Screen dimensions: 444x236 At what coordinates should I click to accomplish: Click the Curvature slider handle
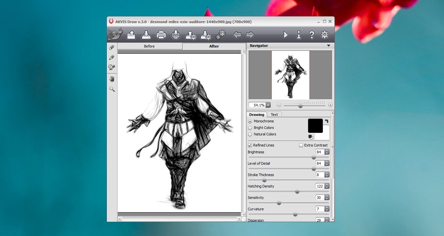pyautogui.click(x=295, y=215)
